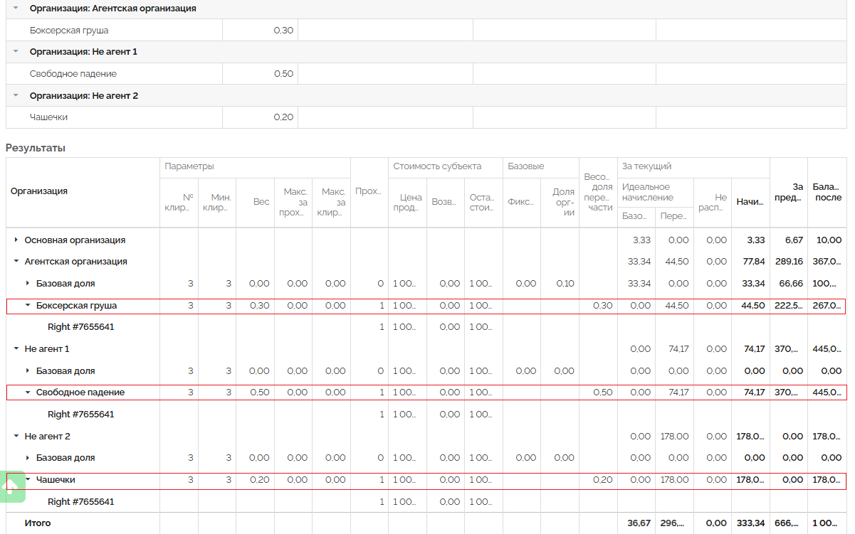The height and width of the screenshot is (534, 855).
Task: Collapse the 'Агентская организация' results tree row
Action: point(16,262)
